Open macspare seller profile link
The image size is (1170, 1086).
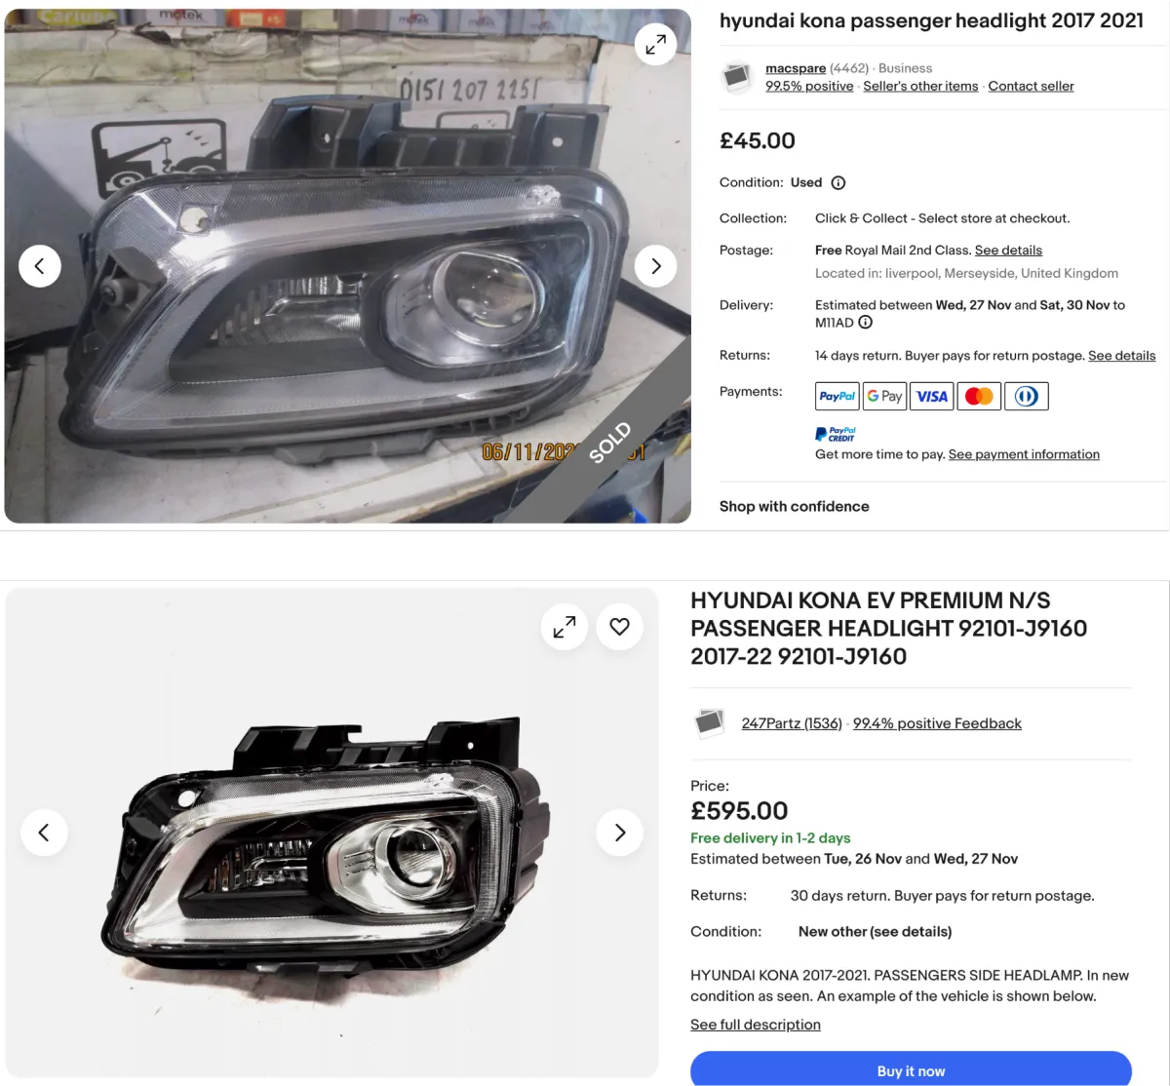coord(796,68)
